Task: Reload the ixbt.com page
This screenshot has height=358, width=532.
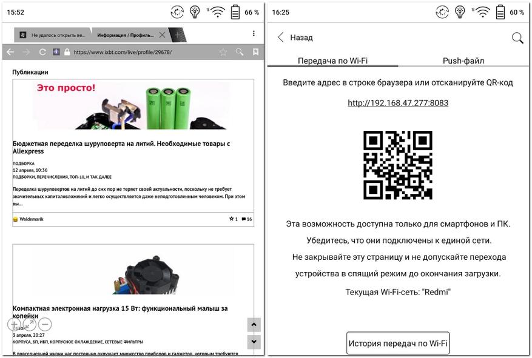Action: point(42,52)
